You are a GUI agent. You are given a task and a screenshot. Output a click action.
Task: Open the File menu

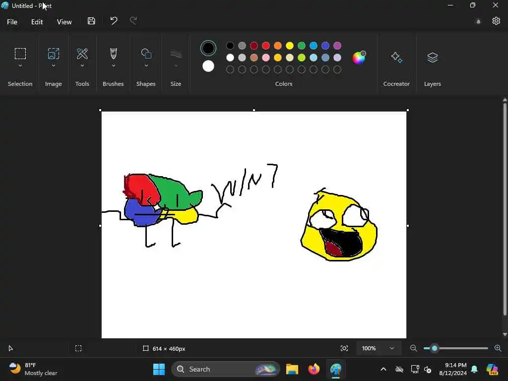tap(12, 22)
